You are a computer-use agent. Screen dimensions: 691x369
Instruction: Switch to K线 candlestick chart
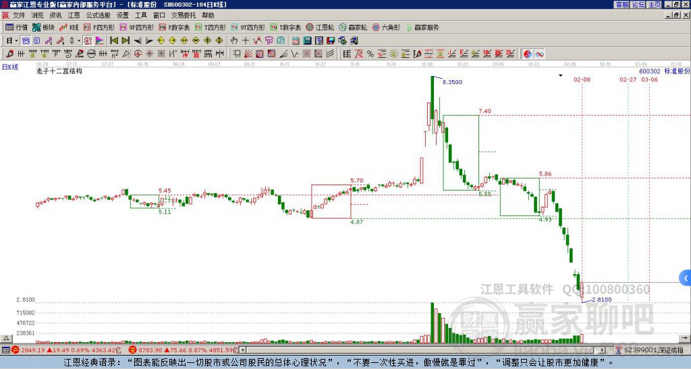tap(69, 27)
